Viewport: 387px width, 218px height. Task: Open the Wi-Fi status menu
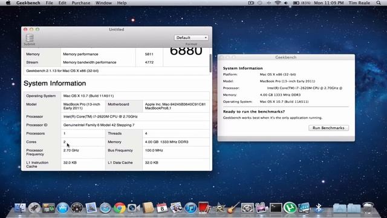[x=278, y=3]
